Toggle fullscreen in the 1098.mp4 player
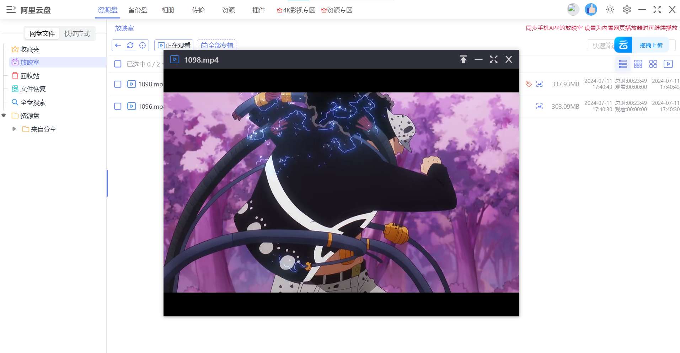The image size is (680, 353). point(494,59)
